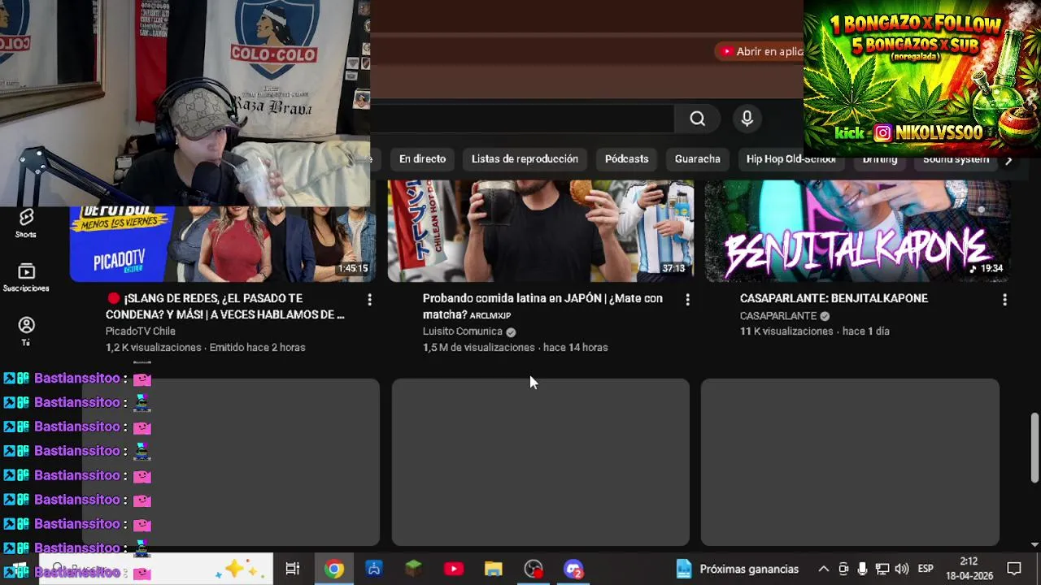The height and width of the screenshot is (585, 1041).
Task: Select the Hip Hop Old-School filter chip
Action: pyautogui.click(x=791, y=159)
